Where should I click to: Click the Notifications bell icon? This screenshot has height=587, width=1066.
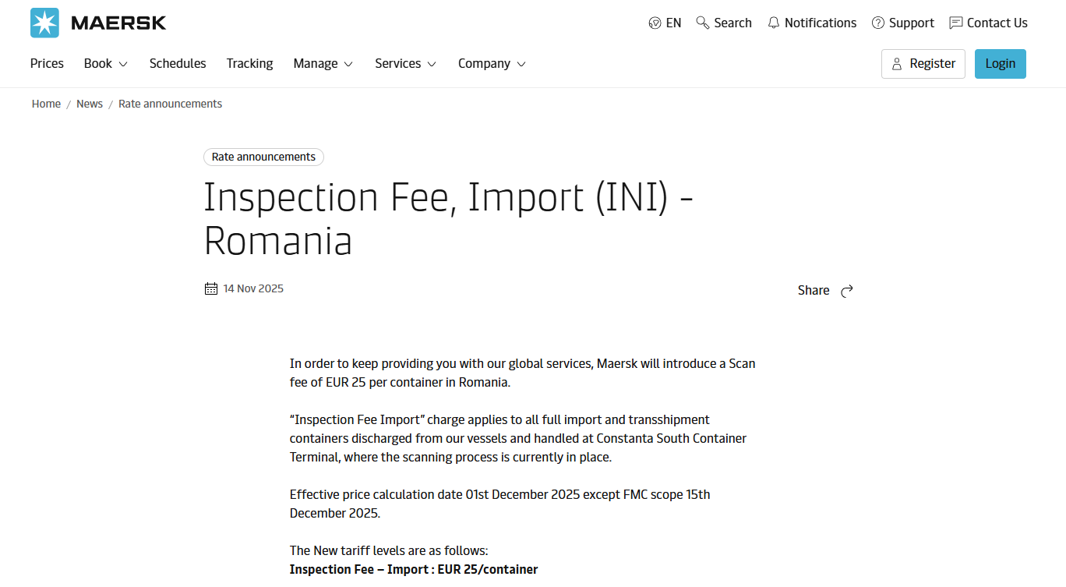pos(774,23)
